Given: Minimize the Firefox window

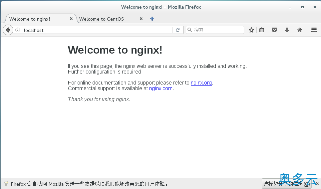Looking at the screenshot, I should (290, 7).
